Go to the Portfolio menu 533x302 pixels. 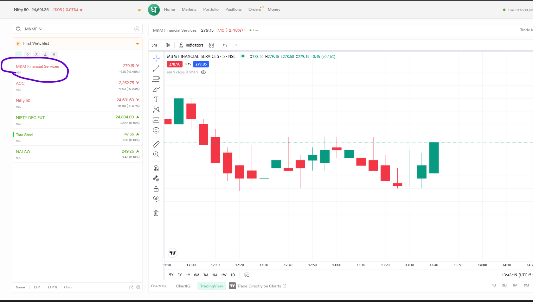coord(211,9)
